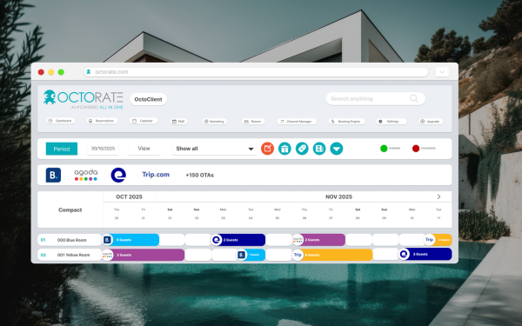Screen dimensions: 522x326
Task: Expand the teal round down-arrow menu
Action: (x=337, y=149)
